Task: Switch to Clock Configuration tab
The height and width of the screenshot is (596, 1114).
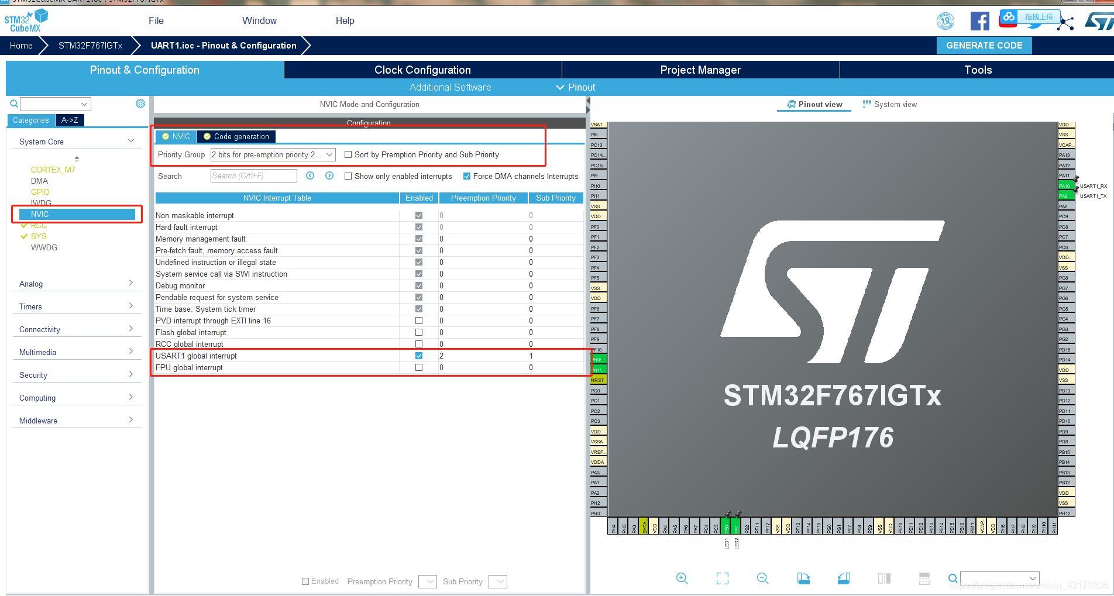Action: click(422, 70)
